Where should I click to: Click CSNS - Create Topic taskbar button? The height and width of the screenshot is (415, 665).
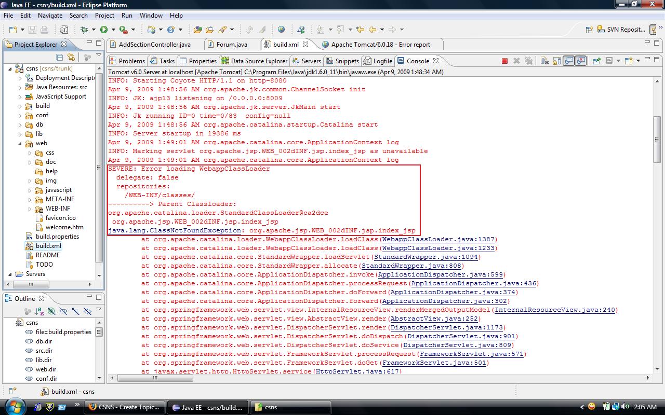click(125, 407)
